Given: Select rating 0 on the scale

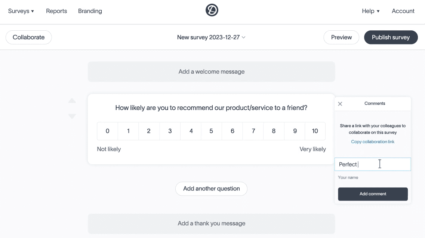Looking at the screenshot, I should 108,131.
